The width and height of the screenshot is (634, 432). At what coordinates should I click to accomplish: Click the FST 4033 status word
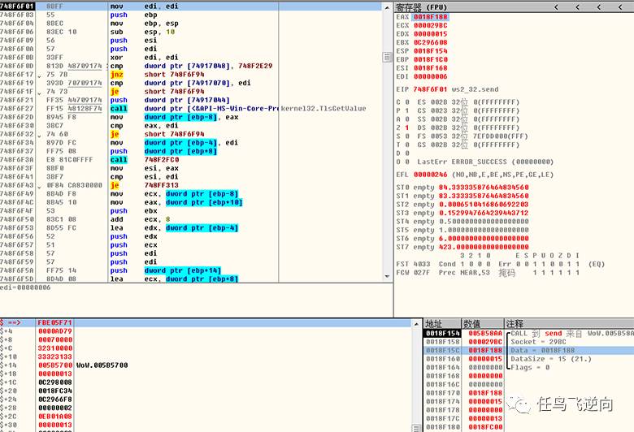pyautogui.click(x=413, y=264)
